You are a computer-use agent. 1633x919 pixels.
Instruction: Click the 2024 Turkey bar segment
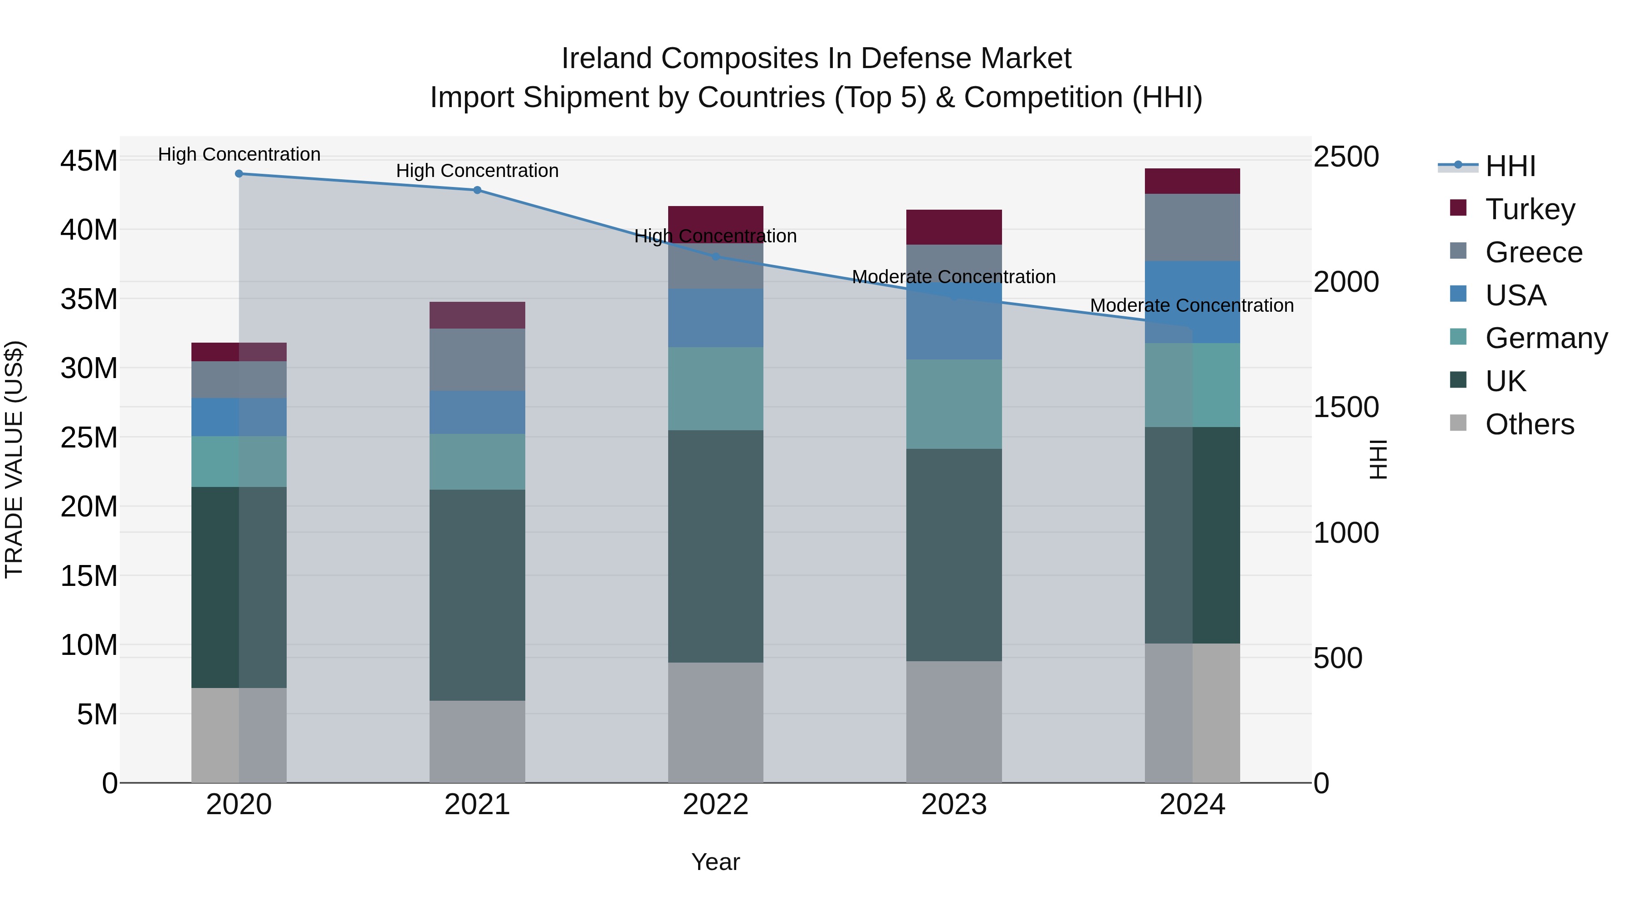coord(1193,182)
